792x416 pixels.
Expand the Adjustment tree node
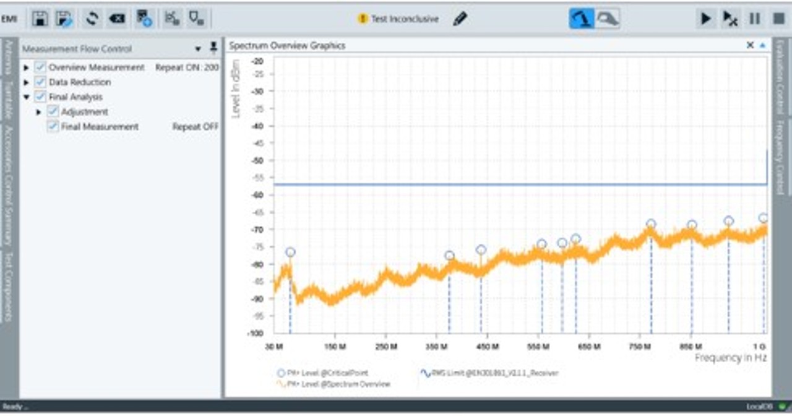coord(38,111)
